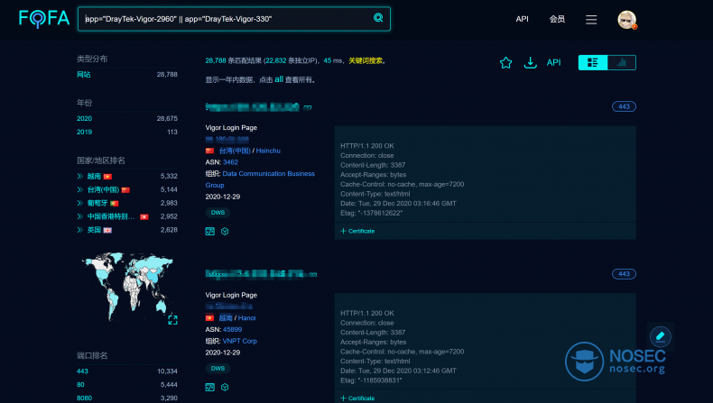Image resolution: width=713 pixels, height=403 pixels.
Task: Expand the 台湾(中国) country entry
Action: tap(80, 190)
